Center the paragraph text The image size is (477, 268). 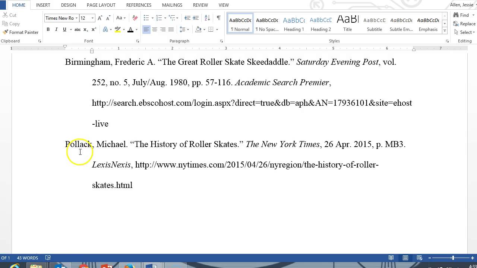click(x=155, y=29)
